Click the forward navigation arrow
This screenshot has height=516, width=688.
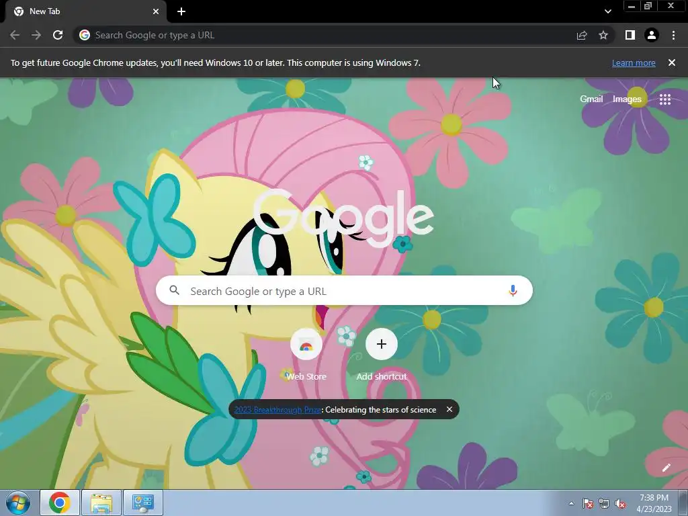tap(36, 35)
